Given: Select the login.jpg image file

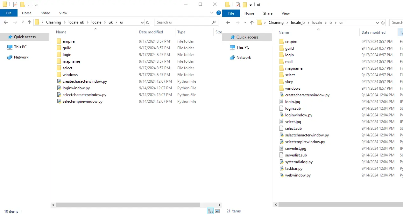Looking at the screenshot, I should coord(292,102).
